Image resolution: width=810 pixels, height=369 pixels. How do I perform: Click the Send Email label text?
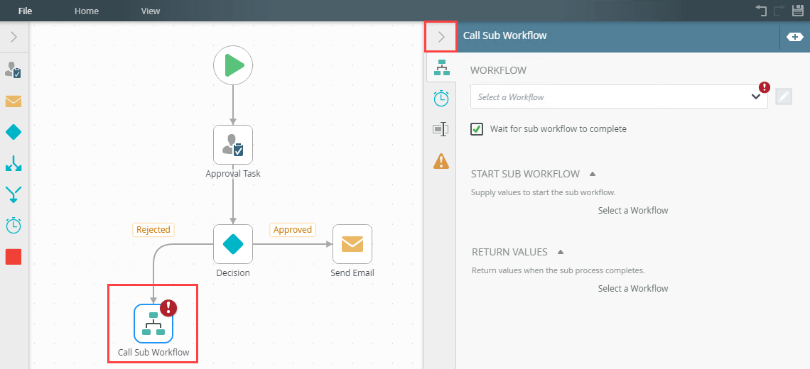click(x=352, y=273)
